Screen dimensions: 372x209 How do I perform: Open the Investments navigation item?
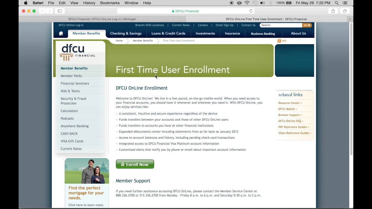(205, 33)
